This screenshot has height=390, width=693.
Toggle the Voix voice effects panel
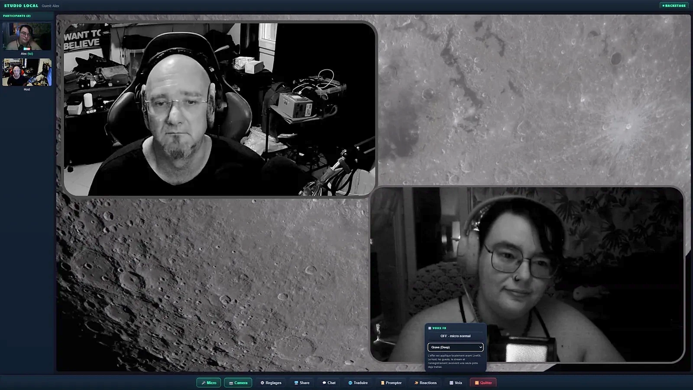point(455,383)
